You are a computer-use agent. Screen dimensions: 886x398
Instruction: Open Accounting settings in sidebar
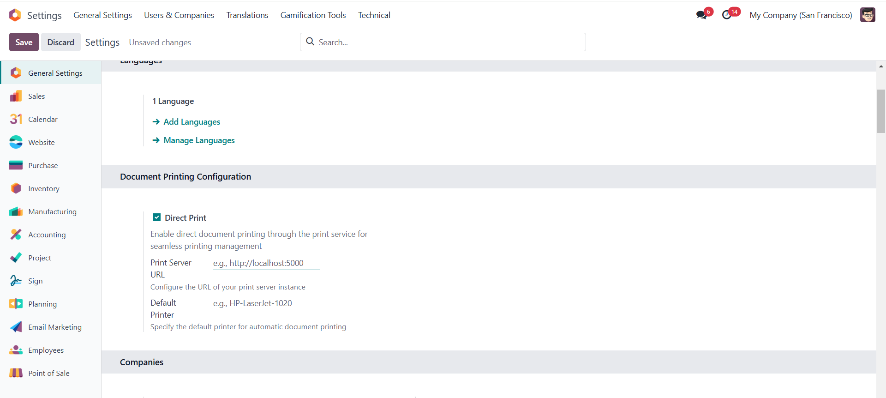coord(47,235)
